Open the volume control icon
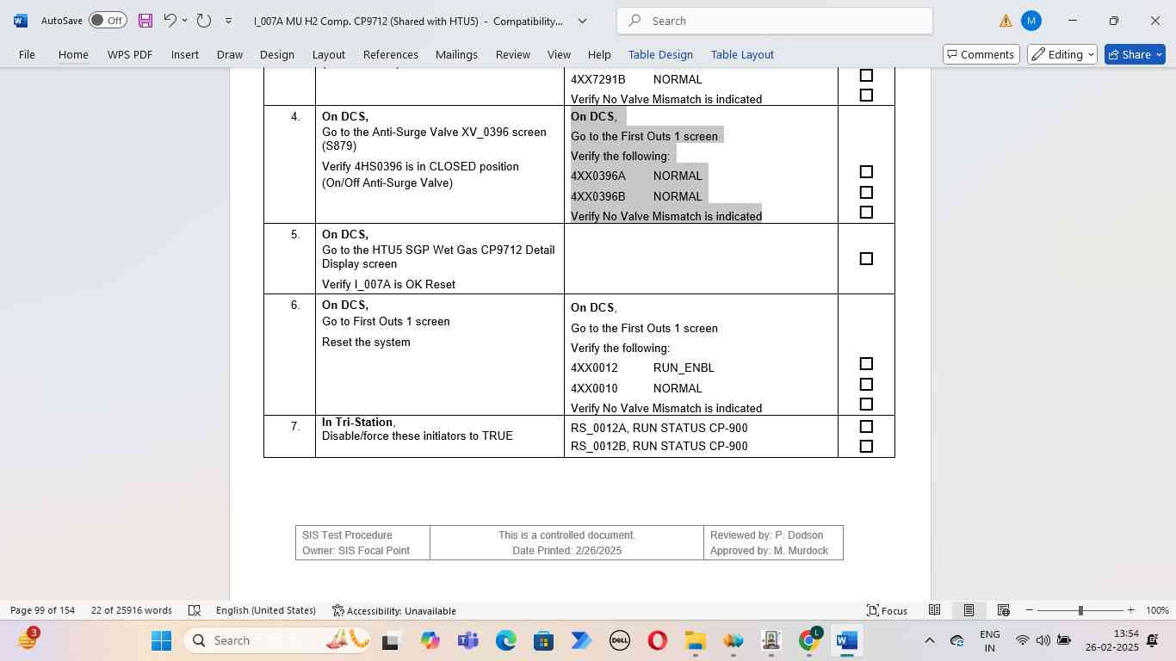This screenshot has width=1176, height=661. point(1043,640)
